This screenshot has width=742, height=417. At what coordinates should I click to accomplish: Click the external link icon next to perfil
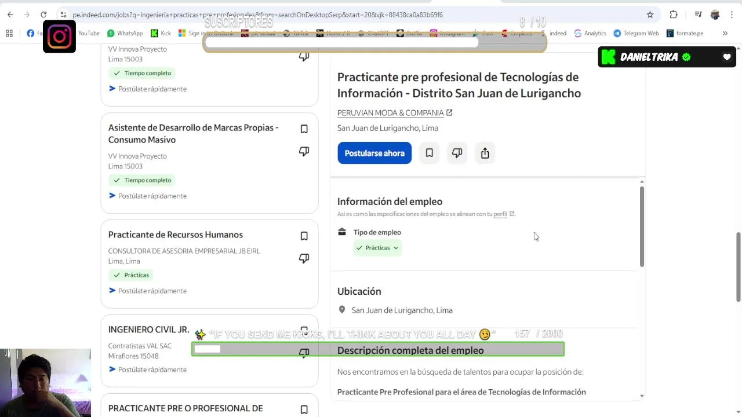pyautogui.click(x=512, y=214)
